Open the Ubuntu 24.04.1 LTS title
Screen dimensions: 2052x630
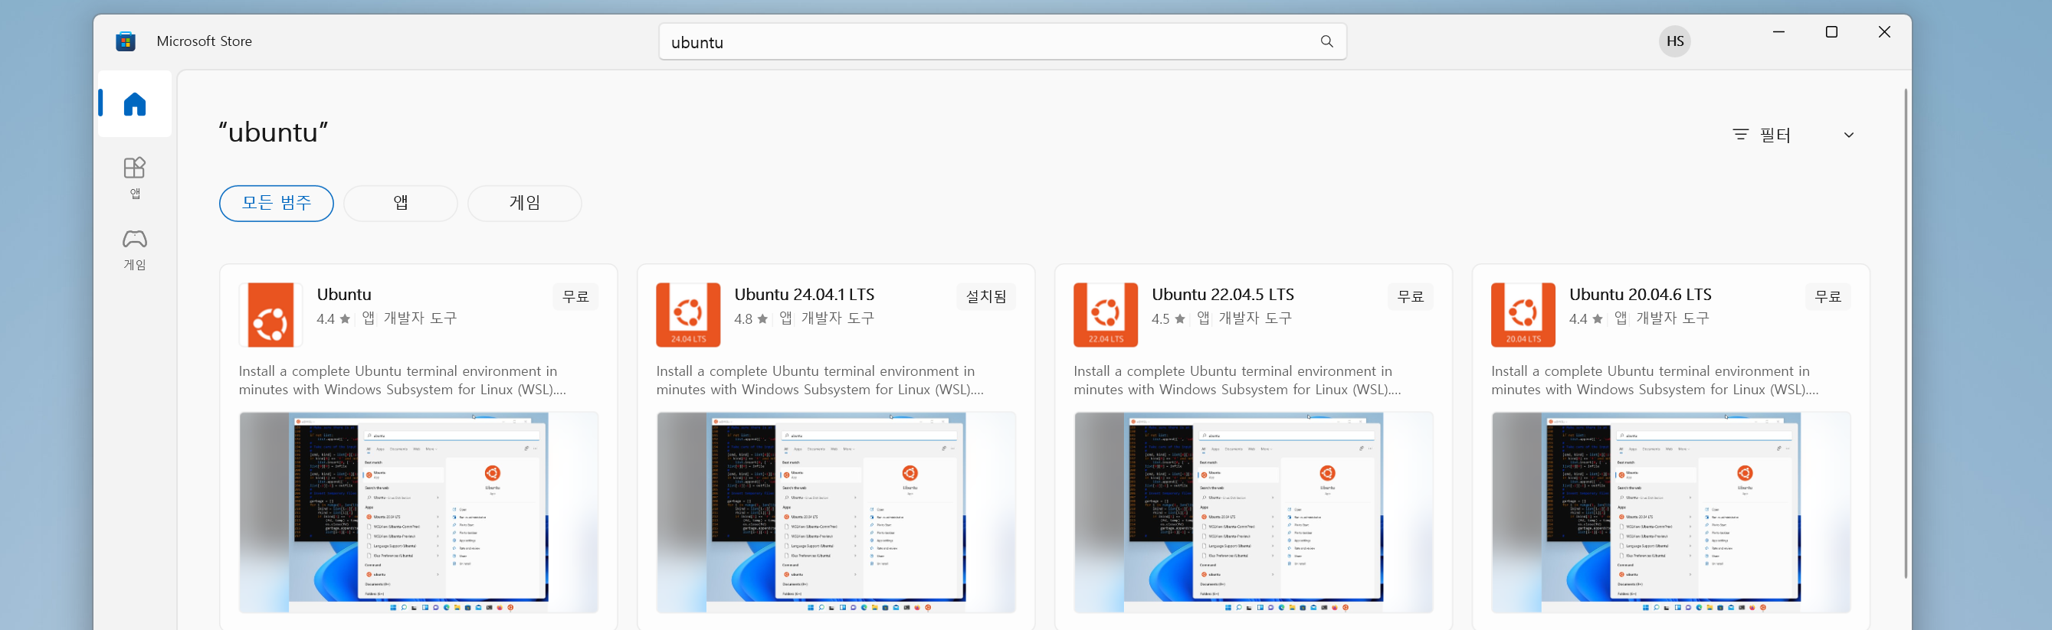tap(805, 294)
